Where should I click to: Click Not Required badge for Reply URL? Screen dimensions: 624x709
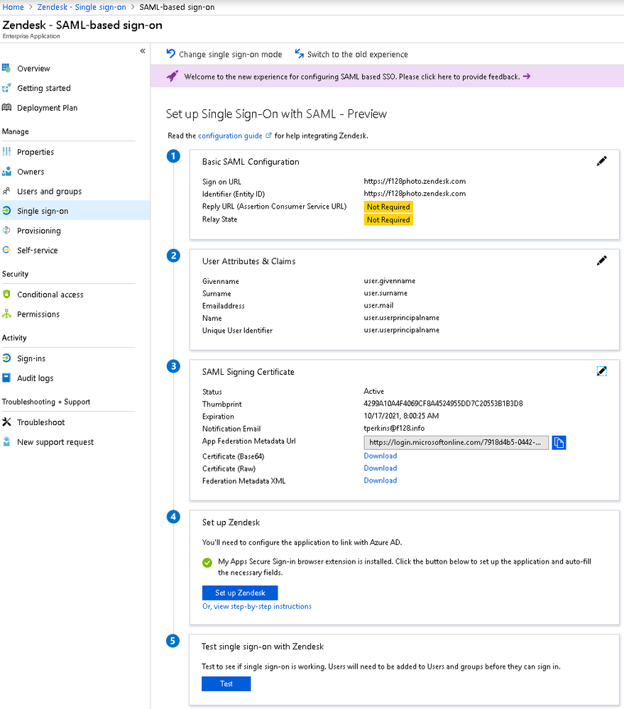388,207
